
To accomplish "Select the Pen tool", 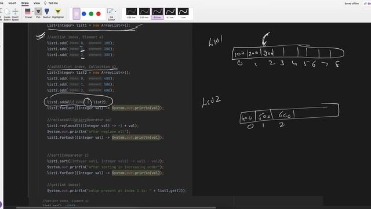I will pos(38,13).
